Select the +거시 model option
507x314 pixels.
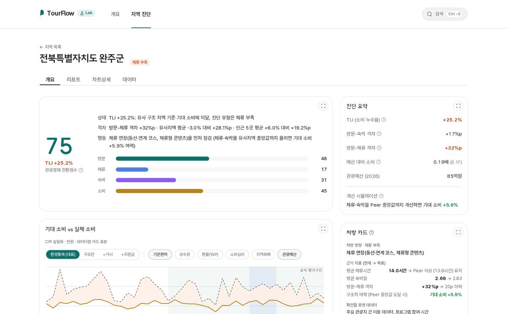(x=108, y=254)
